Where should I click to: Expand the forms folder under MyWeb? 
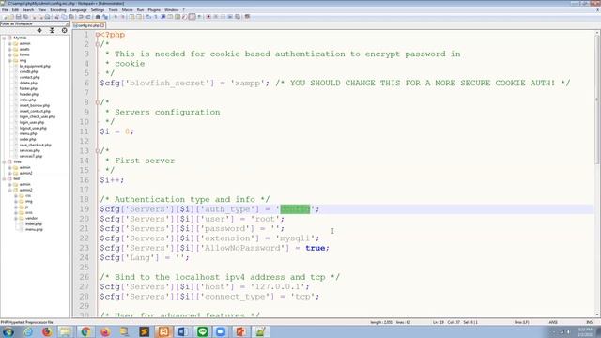pyautogui.click(x=10, y=54)
